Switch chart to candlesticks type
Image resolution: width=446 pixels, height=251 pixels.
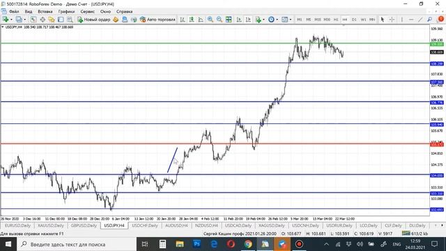coord(192,20)
